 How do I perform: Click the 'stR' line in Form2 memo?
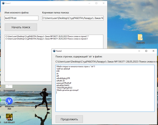pyautogui.click(x=58, y=76)
